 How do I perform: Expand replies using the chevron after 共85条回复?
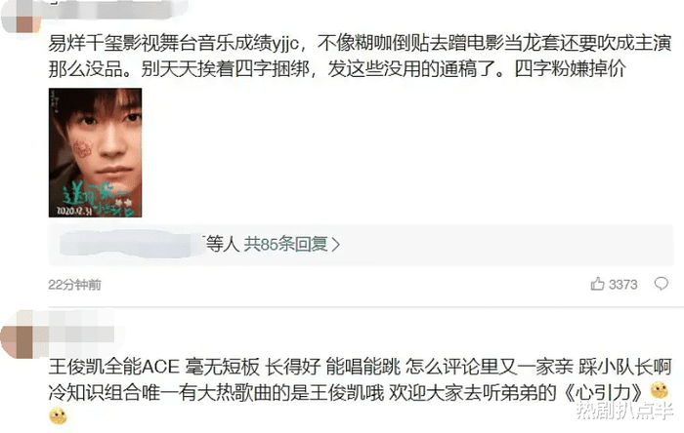coord(336,245)
